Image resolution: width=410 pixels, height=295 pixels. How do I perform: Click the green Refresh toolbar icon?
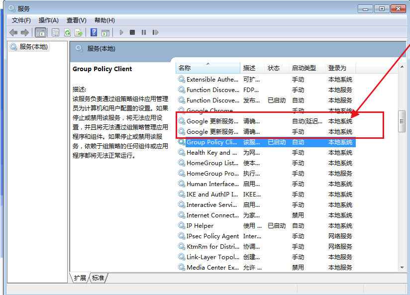click(x=67, y=33)
